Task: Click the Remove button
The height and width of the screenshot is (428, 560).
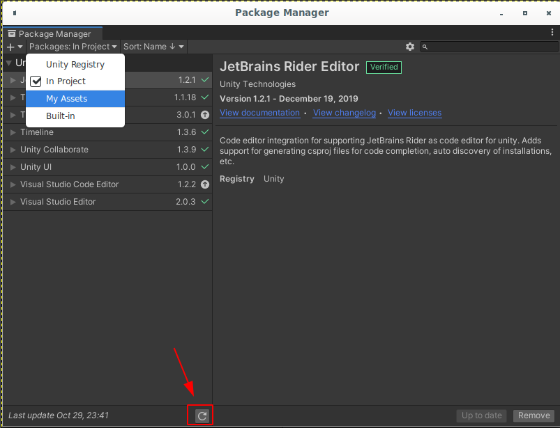Action: pyautogui.click(x=533, y=415)
